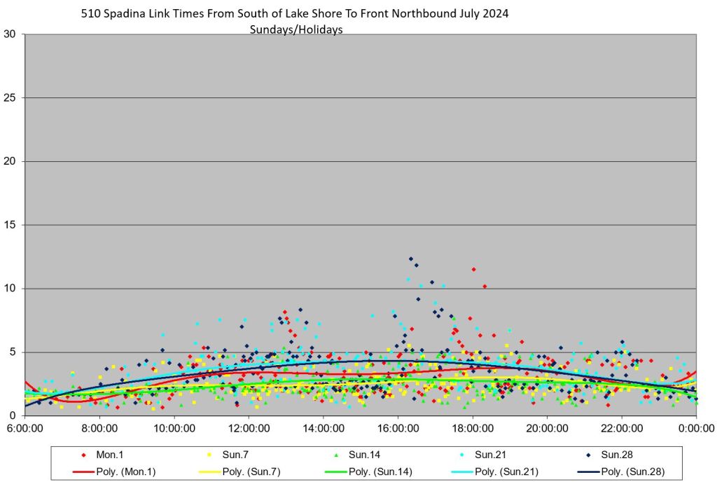
Task: Select the Poly. (Sun.28) legend label
Action: point(632,471)
